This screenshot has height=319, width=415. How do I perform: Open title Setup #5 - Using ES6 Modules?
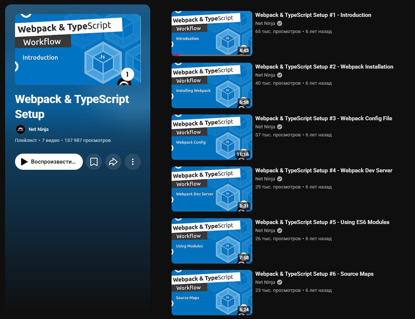coord(322,222)
